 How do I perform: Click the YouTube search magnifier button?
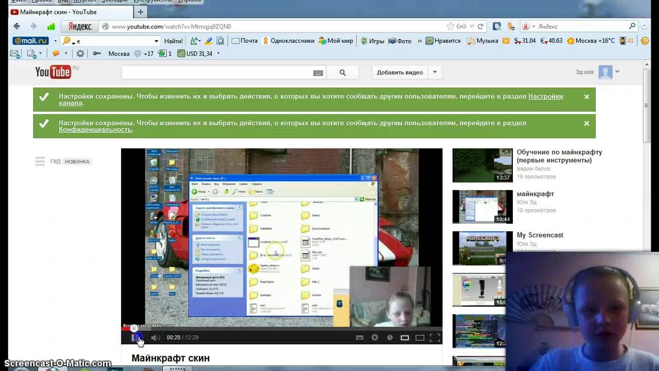pos(343,73)
